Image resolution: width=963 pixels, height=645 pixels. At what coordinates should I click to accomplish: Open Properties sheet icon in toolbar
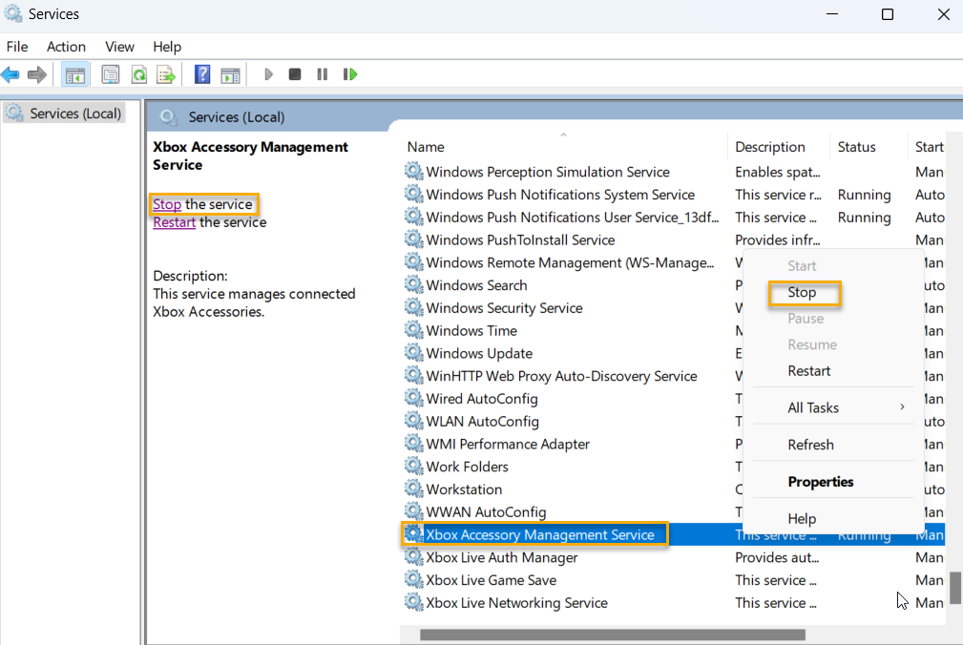(x=111, y=74)
